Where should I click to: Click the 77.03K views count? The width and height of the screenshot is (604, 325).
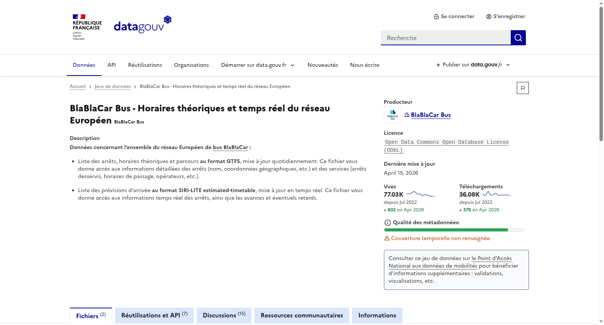pos(394,195)
